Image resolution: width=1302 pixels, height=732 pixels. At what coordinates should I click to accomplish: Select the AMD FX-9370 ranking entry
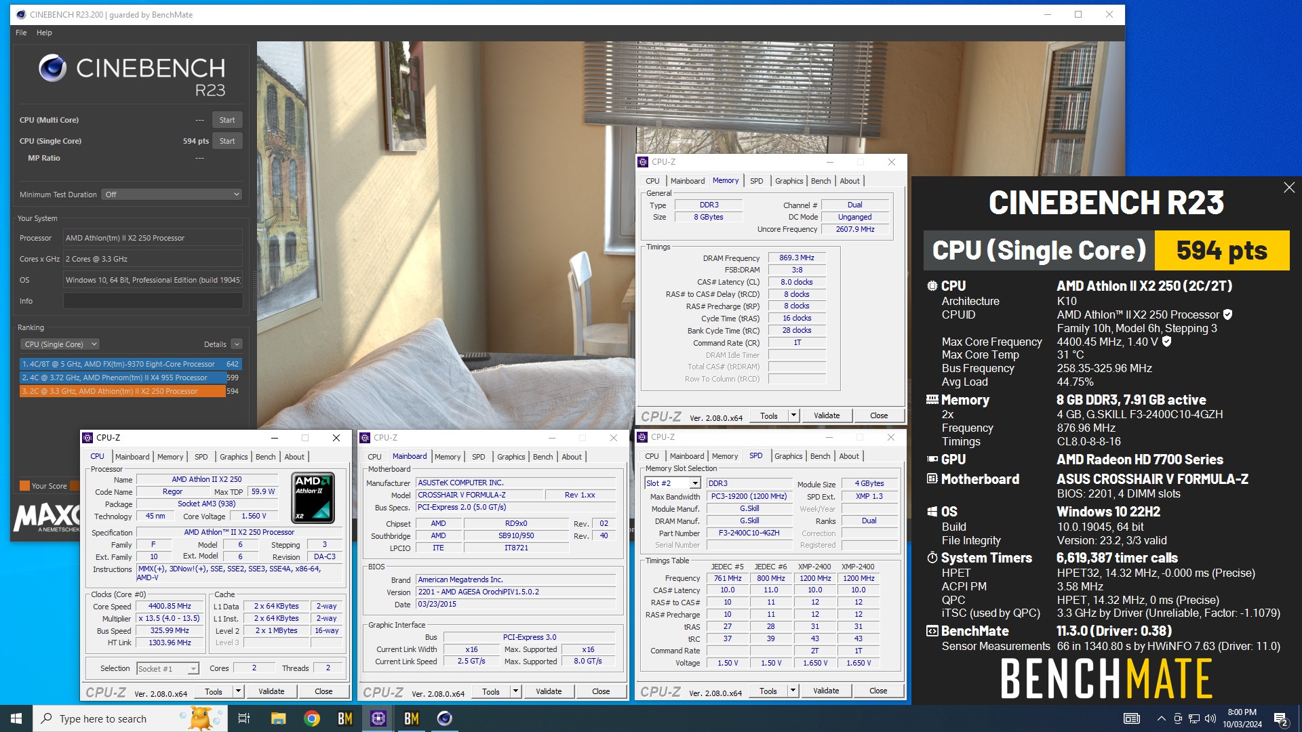pyautogui.click(x=130, y=364)
